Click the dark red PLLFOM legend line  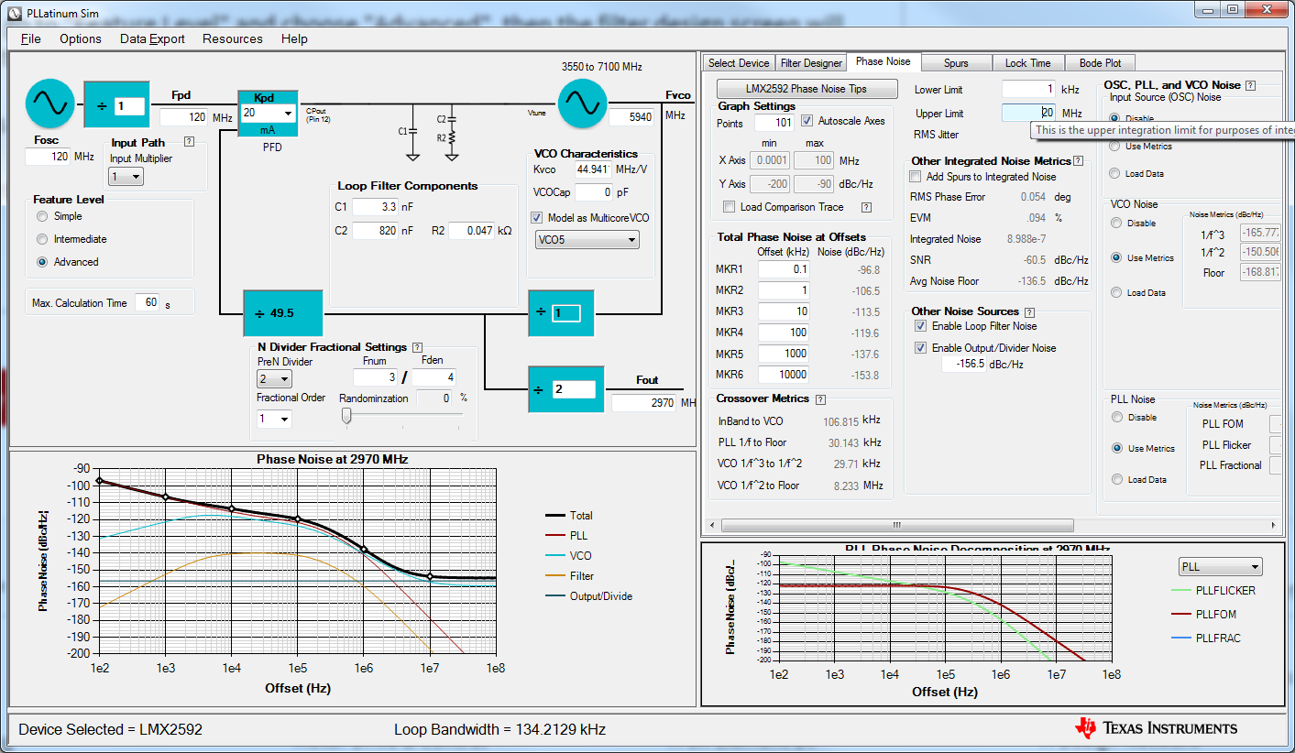(1183, 615)
